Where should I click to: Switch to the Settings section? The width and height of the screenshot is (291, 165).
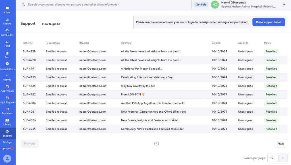7,142
